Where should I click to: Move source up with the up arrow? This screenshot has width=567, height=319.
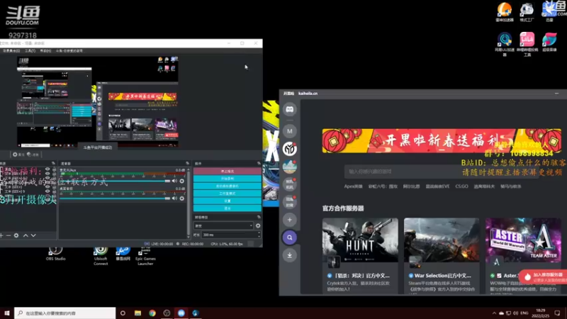click(x=26, y=235)
